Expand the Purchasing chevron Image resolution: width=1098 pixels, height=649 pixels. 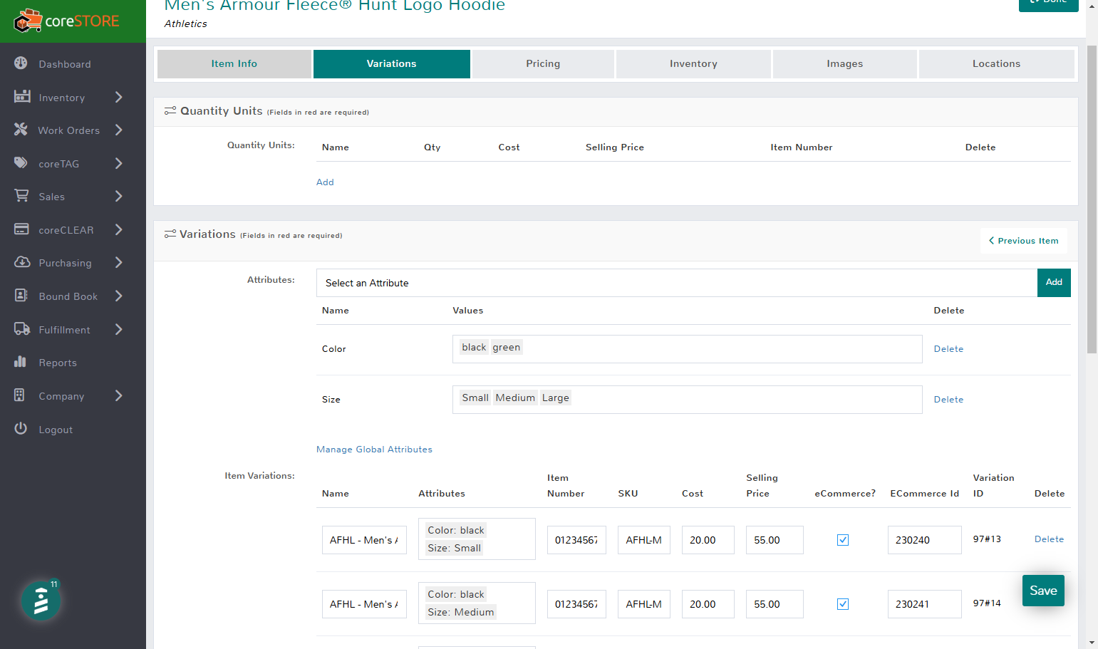119,262
